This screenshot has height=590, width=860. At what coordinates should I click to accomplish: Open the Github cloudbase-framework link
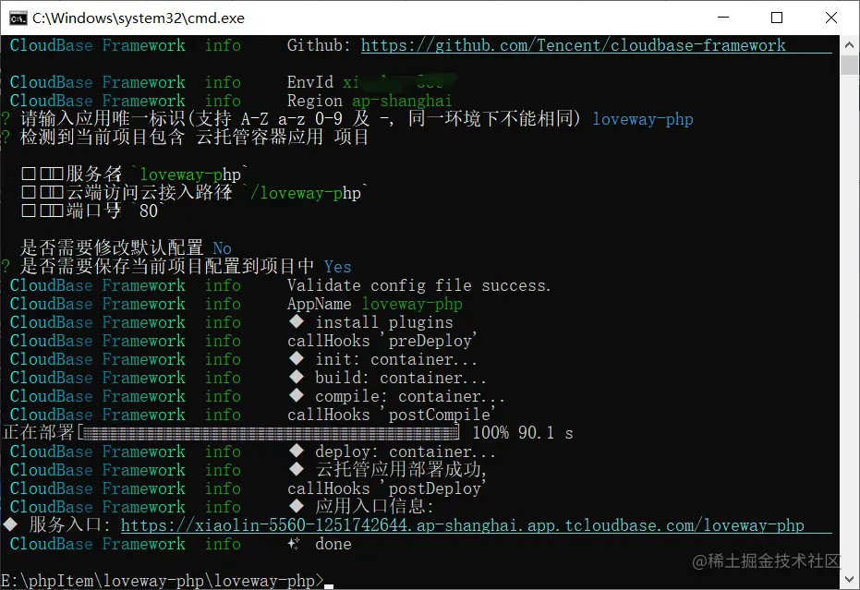[573, 45]
